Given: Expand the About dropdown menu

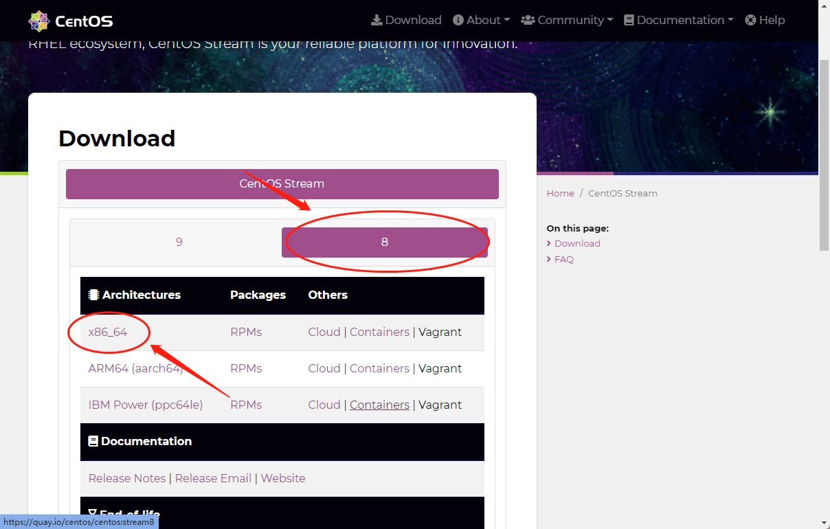Looking at the screenshot, I should coord(481,20).
